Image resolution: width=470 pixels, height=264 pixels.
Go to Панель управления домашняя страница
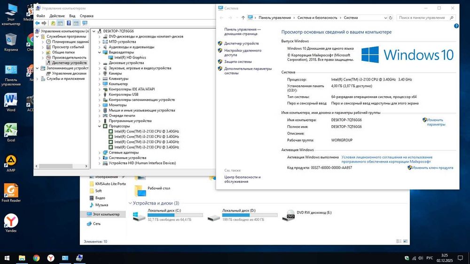(x=243, y=32)
